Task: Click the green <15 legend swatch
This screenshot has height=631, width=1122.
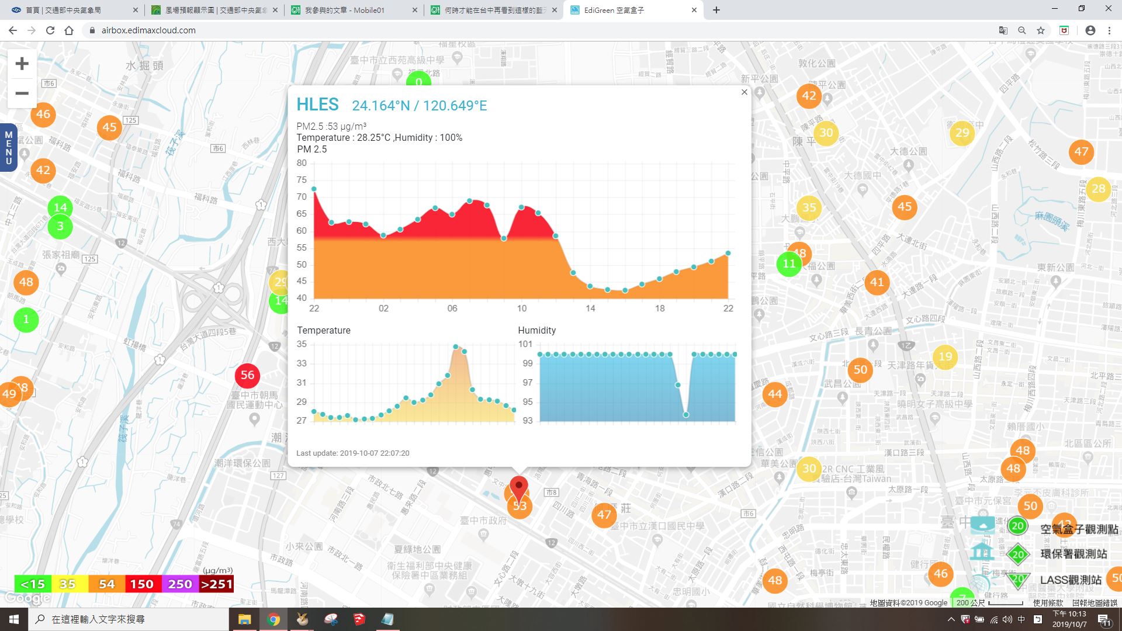Action: [x=33, y=584]
